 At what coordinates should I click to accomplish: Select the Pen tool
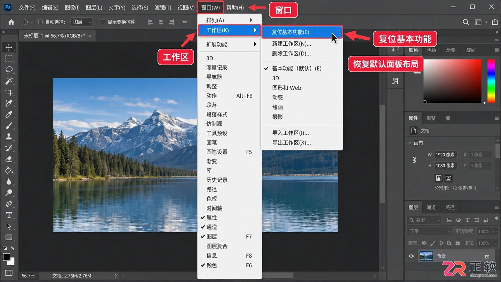pos(9,204)
